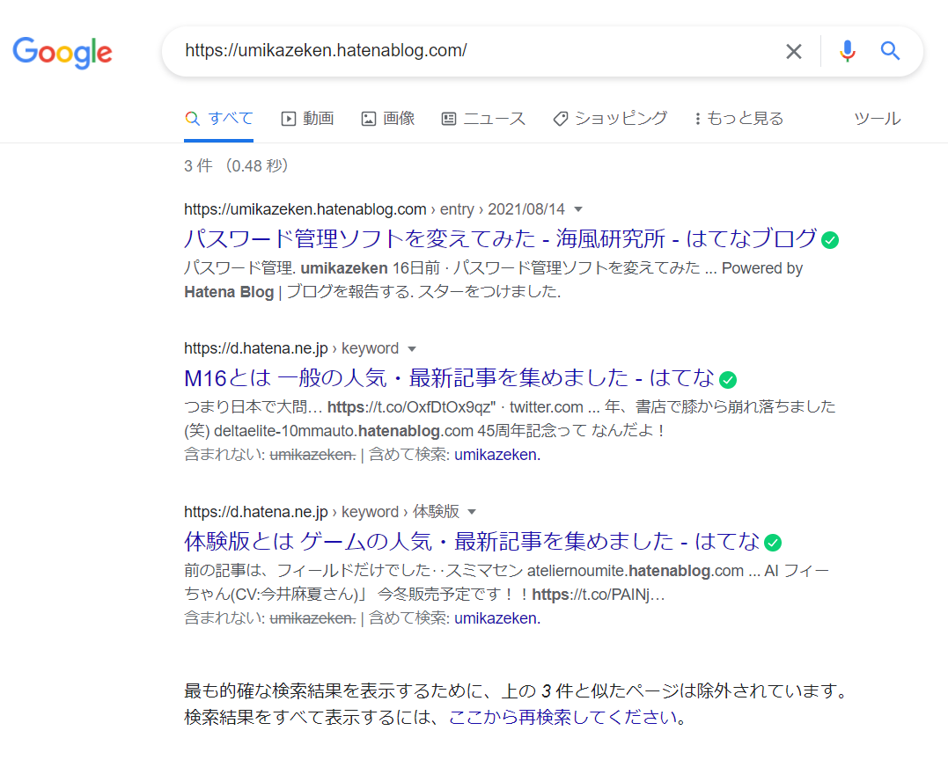Click URL text https://umikazeken.hatenablog.com › entry
Image resolution: width=948 pixels, height=767 pixels.
pos(329,209)
